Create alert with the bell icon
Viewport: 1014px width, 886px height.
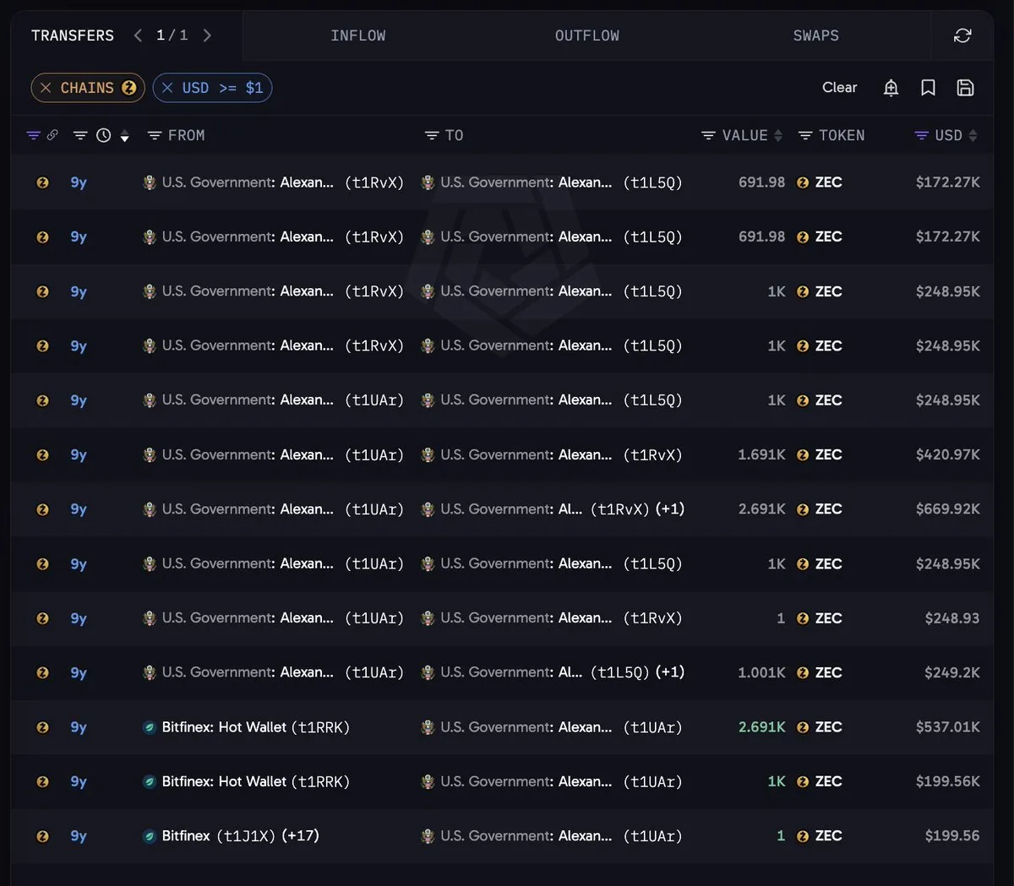[x=891, y=88]
